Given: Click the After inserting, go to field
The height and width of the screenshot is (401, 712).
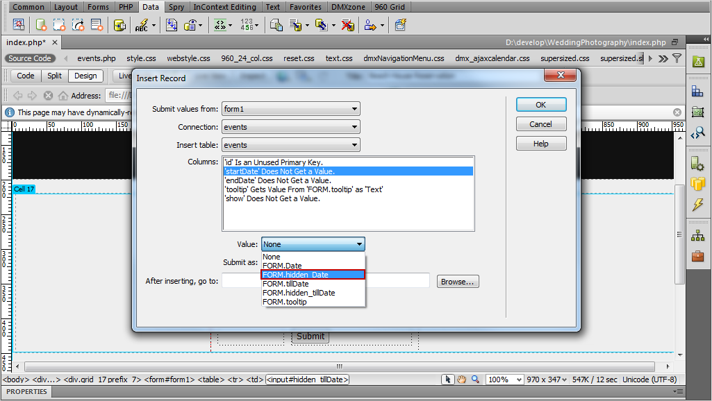Looking at the screenshot, I should point(326,280).
